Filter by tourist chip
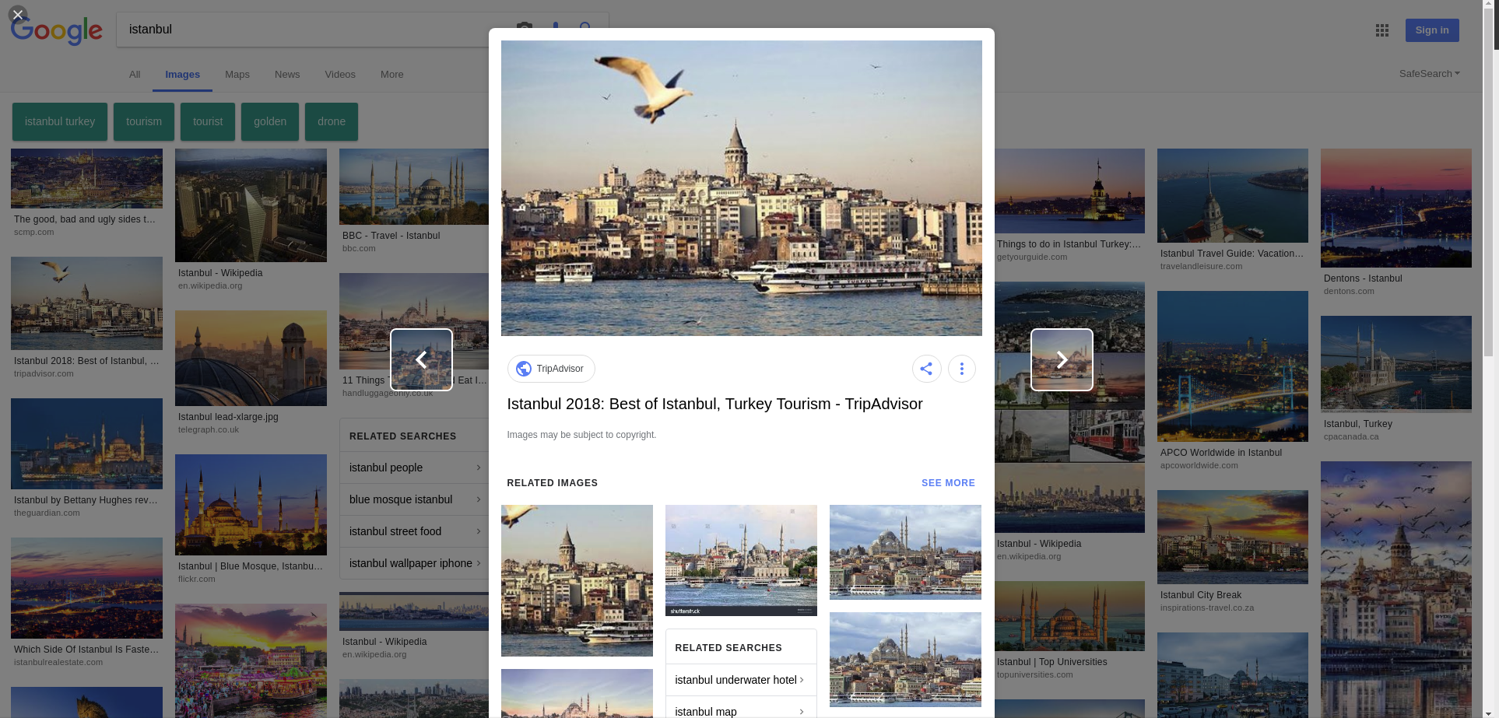1499x718 pixels. point(208,122)
